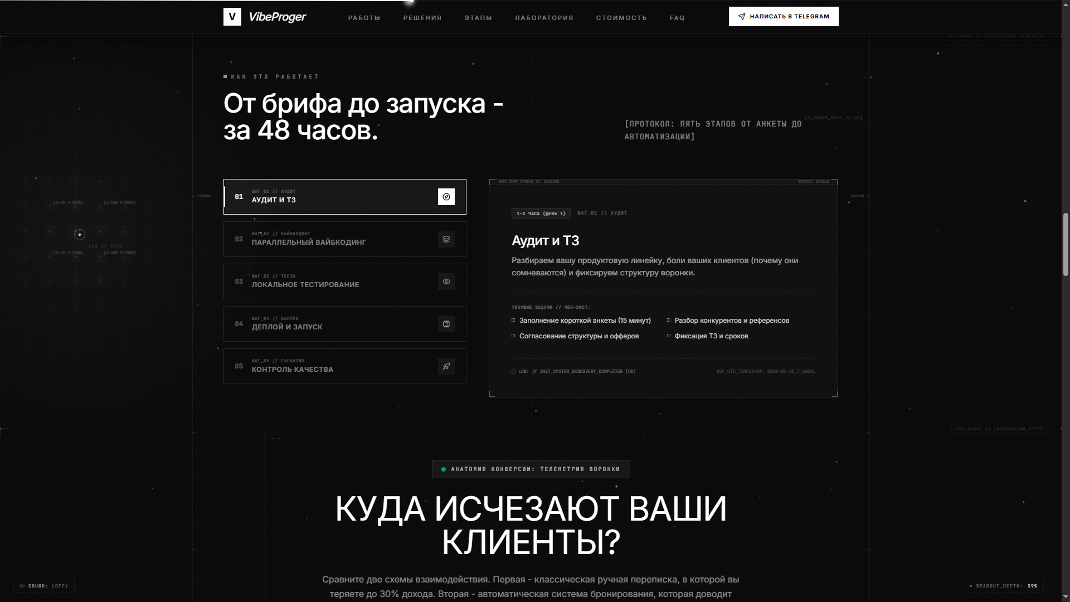Viewport: 1070px width, 602px height.
Task: Click checklist box for Разбор конкурентов и референсов
Action: tap(669, 320)
